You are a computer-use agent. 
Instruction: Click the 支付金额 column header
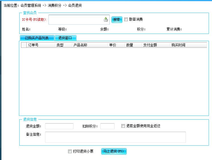156,45
